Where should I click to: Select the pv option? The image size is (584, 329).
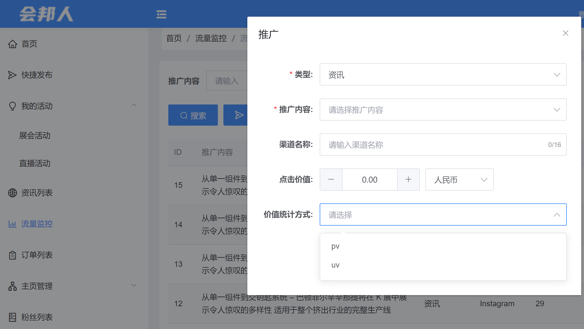coord(336,246)
